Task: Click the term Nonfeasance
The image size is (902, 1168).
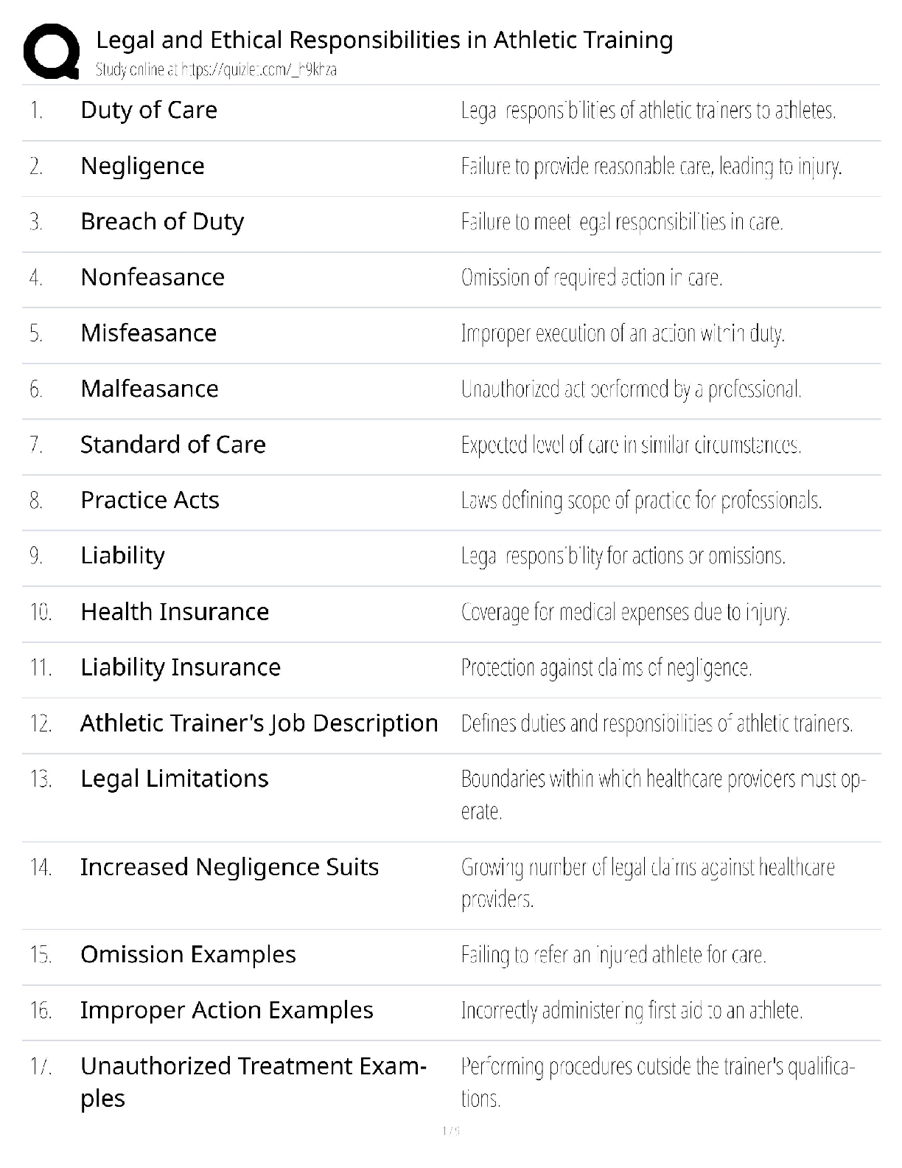Action: point(153,277)
